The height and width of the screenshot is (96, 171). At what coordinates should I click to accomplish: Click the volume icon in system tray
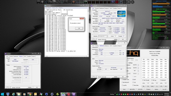coord(162,94)
